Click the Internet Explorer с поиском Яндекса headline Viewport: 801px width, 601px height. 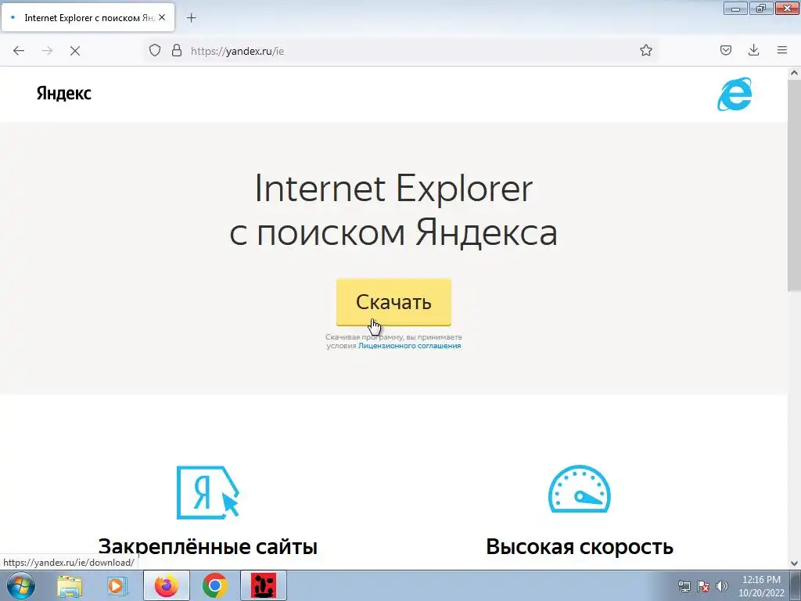point(393,211)
